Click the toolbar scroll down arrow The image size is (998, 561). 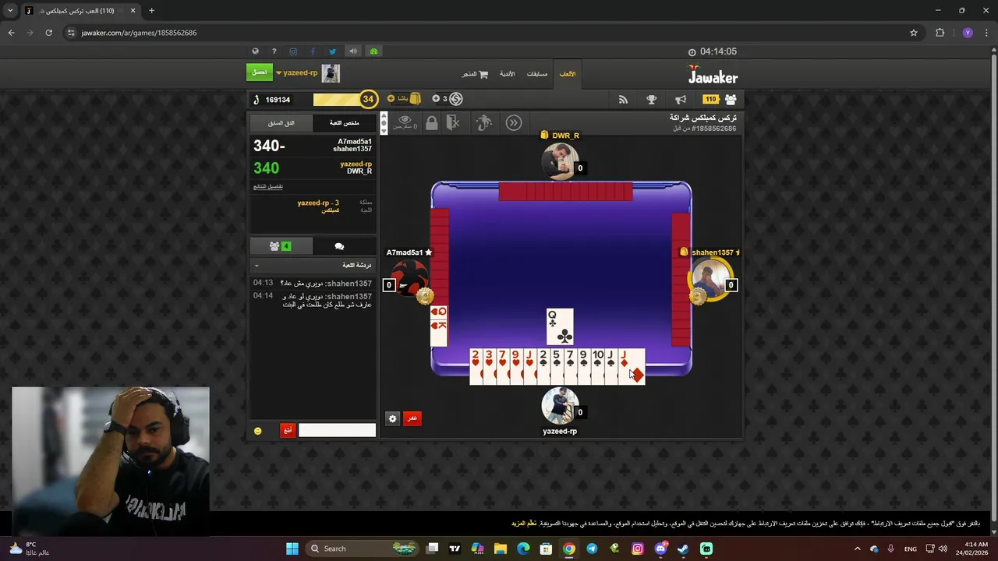point(384,129)
